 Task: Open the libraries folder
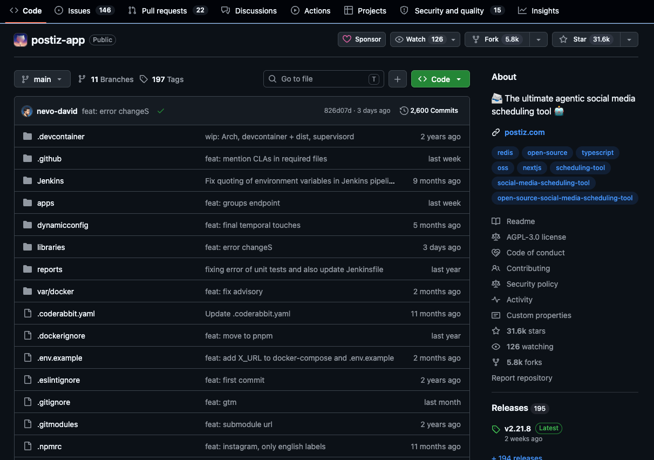tap(51, 247)
